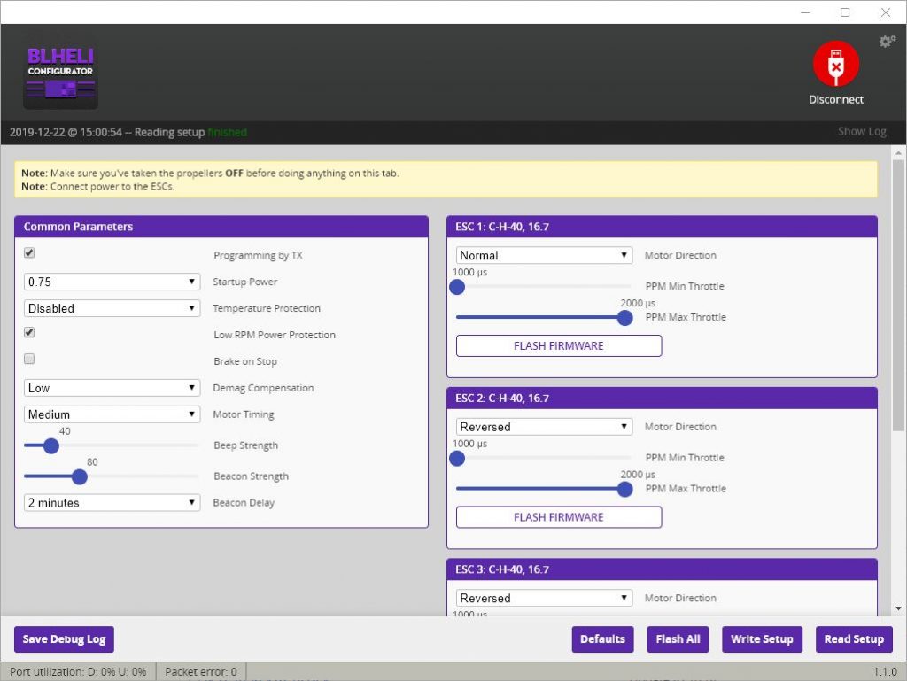Minimize the window
The width and height of the screenshot is (907, 681).
805,12
